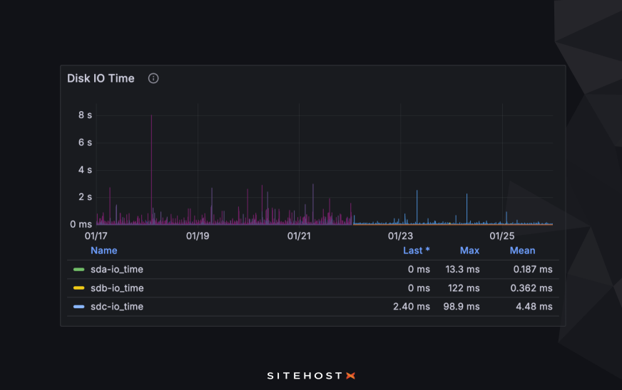The height and width of the screenshot is (390, 622).
Task: Click the SITEHOST logo text
Action: coord(305,375)
